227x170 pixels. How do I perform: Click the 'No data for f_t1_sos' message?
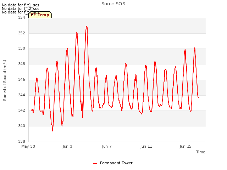21,5
